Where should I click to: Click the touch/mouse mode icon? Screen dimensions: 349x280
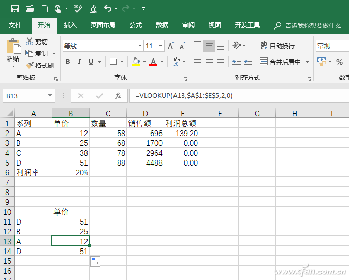point(58,9)
